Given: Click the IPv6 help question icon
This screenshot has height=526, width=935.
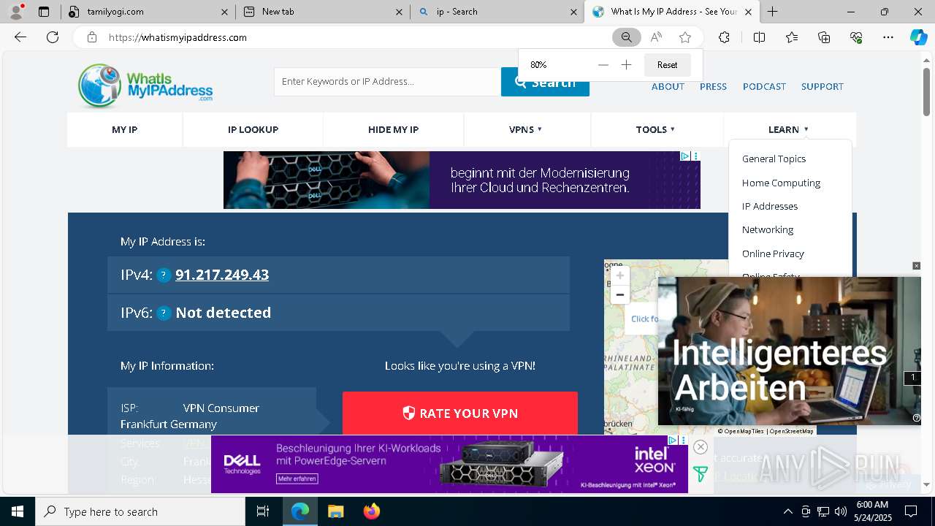Looking at the screenshot, I should click(164, 313).
